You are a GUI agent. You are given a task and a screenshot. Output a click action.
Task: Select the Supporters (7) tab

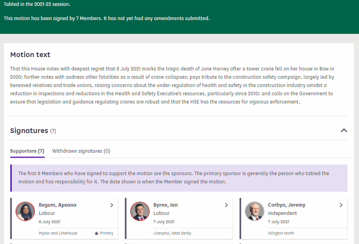coord(27,151)
